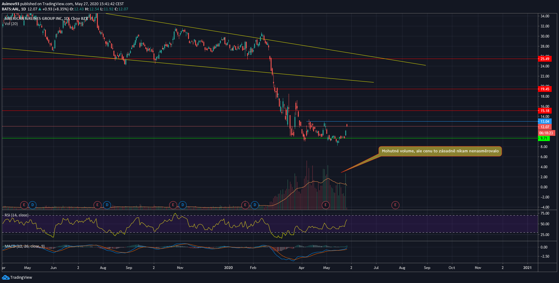This screenshot has width=559, height=283.
Task: Click the 8.00 price axis label
Action: point(544,147)
